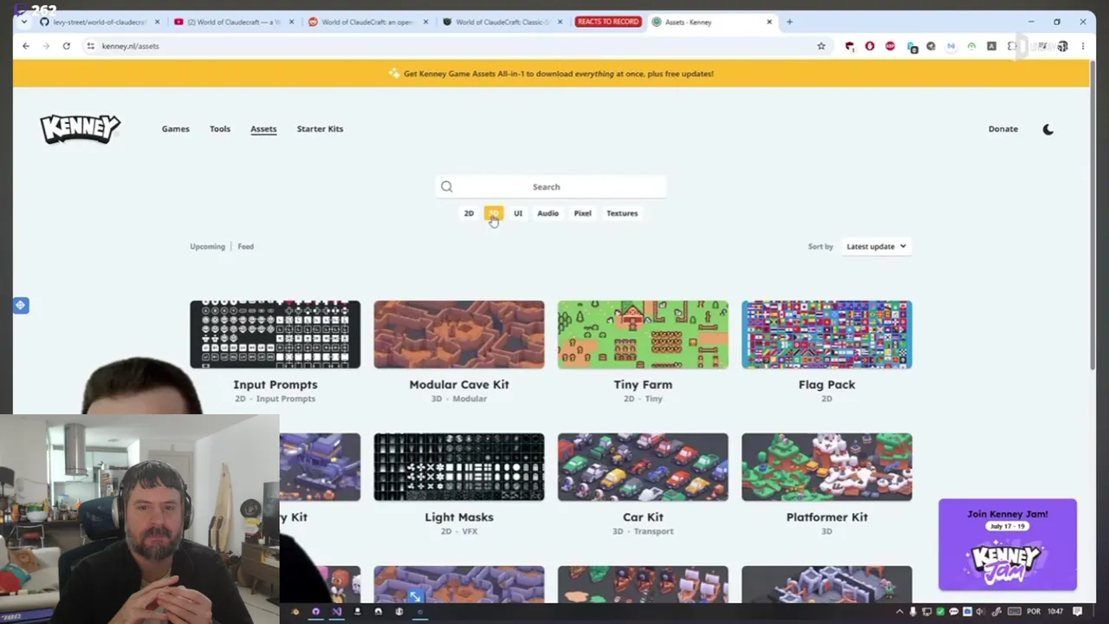Open the Games menu item
Image resolution: width=1109 pixels, height=624 pixels.
coord(175,129)
